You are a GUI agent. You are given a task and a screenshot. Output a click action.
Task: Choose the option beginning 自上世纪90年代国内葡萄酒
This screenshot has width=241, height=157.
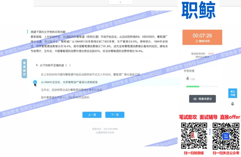pyautogui.click(x=90, y=75)
